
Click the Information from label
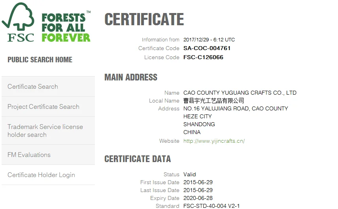coord(161,40)
